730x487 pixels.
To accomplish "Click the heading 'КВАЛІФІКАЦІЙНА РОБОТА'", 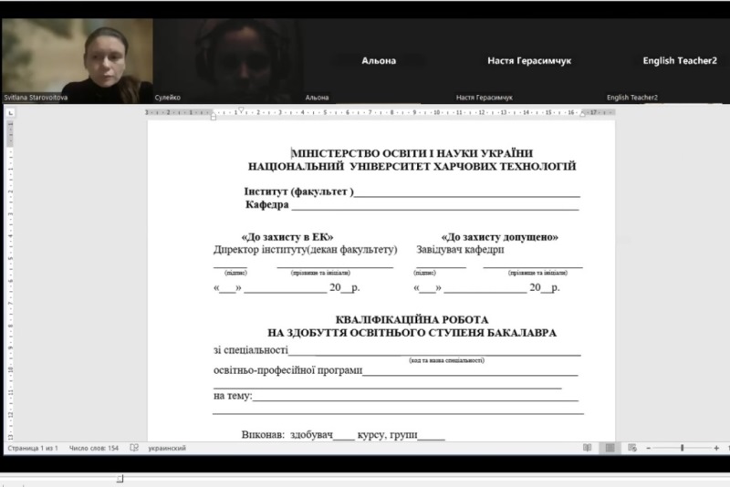I will pyautogui.click(x=412, y=319).
